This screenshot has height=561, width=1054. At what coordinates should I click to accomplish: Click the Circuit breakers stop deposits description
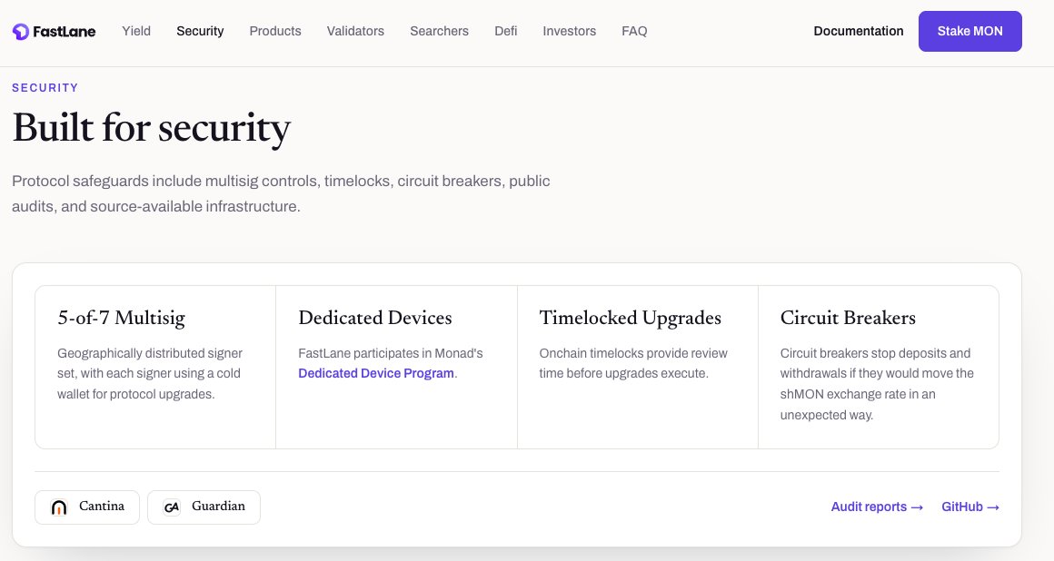click(877, 384)
